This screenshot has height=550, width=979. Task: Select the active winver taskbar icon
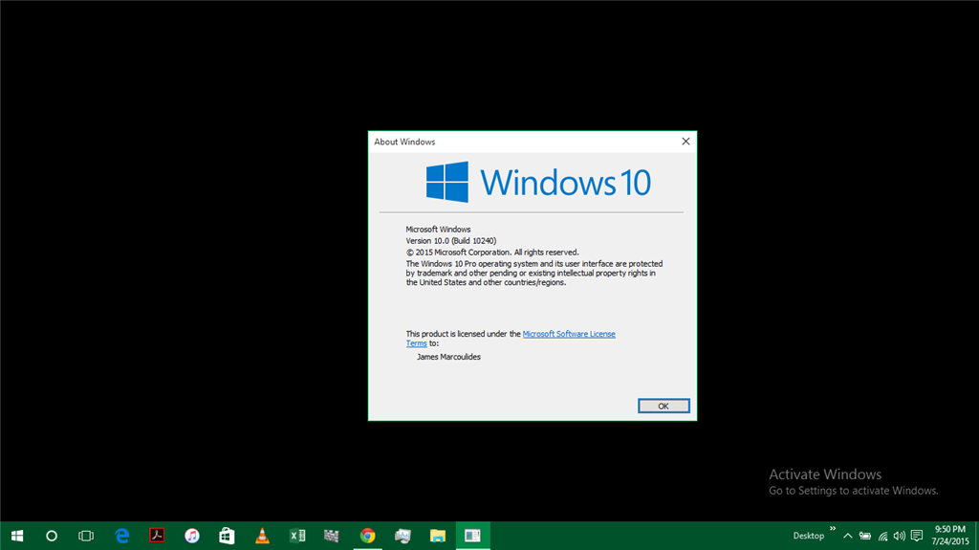click(472, 536)
